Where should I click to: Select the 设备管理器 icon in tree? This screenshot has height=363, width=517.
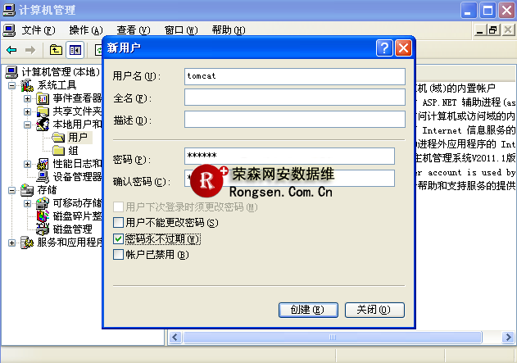click(x=44, y=176)
